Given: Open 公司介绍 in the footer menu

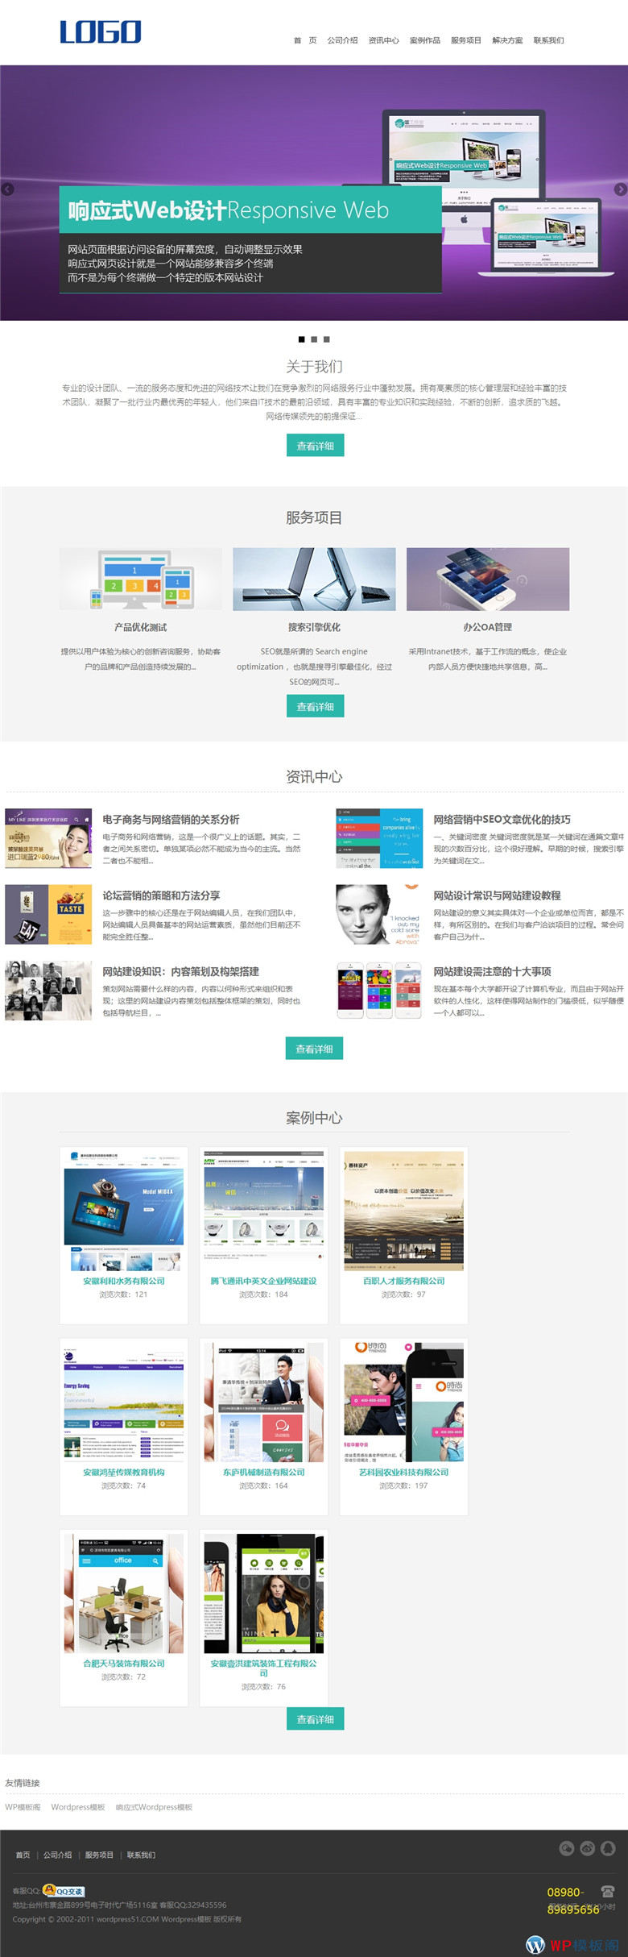Looking at the screenshot, I should click(x=58, y=1855).
